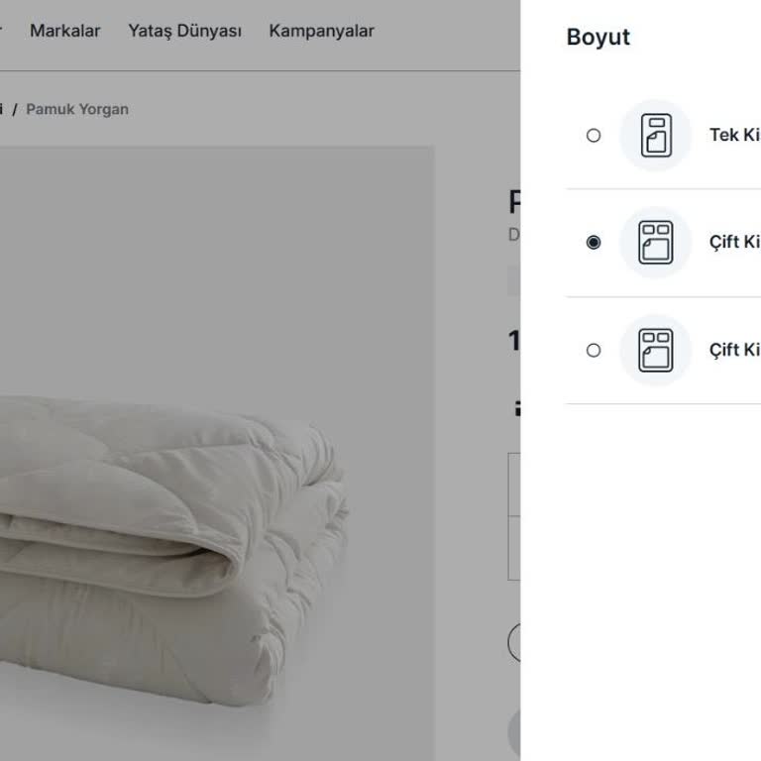The image size is (761, 761).
Task: Click the partly hidden round outlined button beside the panel
Action: (514, 642)
